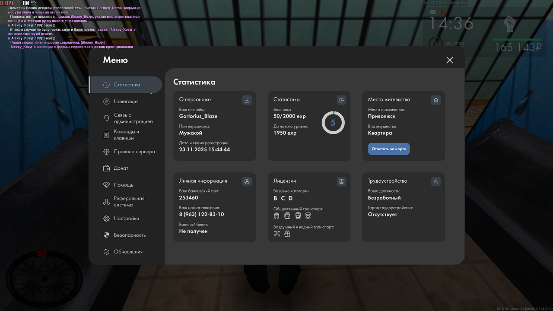Click the scales icon beside Правила сервера
This screenshot has height=311, width=553.
[106, 152]
